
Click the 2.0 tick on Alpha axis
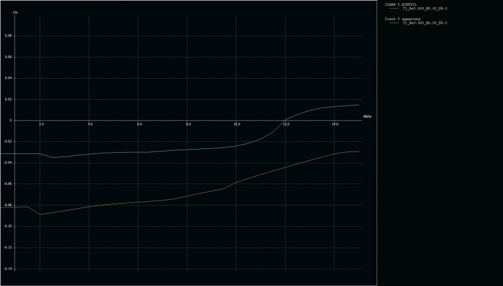(41, 124)
